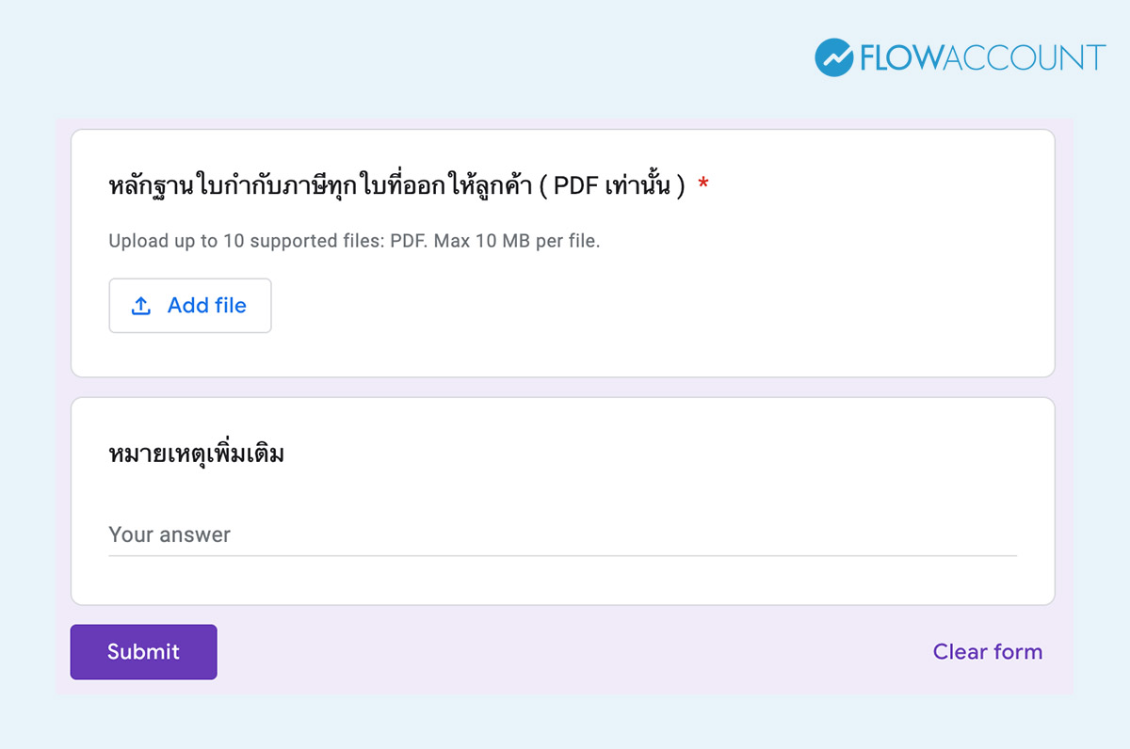
Task: Click empty white space right of Add file
Action: [612, 306]
